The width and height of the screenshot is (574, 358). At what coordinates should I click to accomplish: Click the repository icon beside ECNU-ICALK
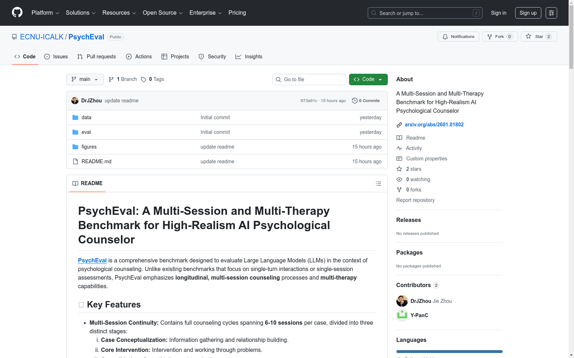[14, 37]
